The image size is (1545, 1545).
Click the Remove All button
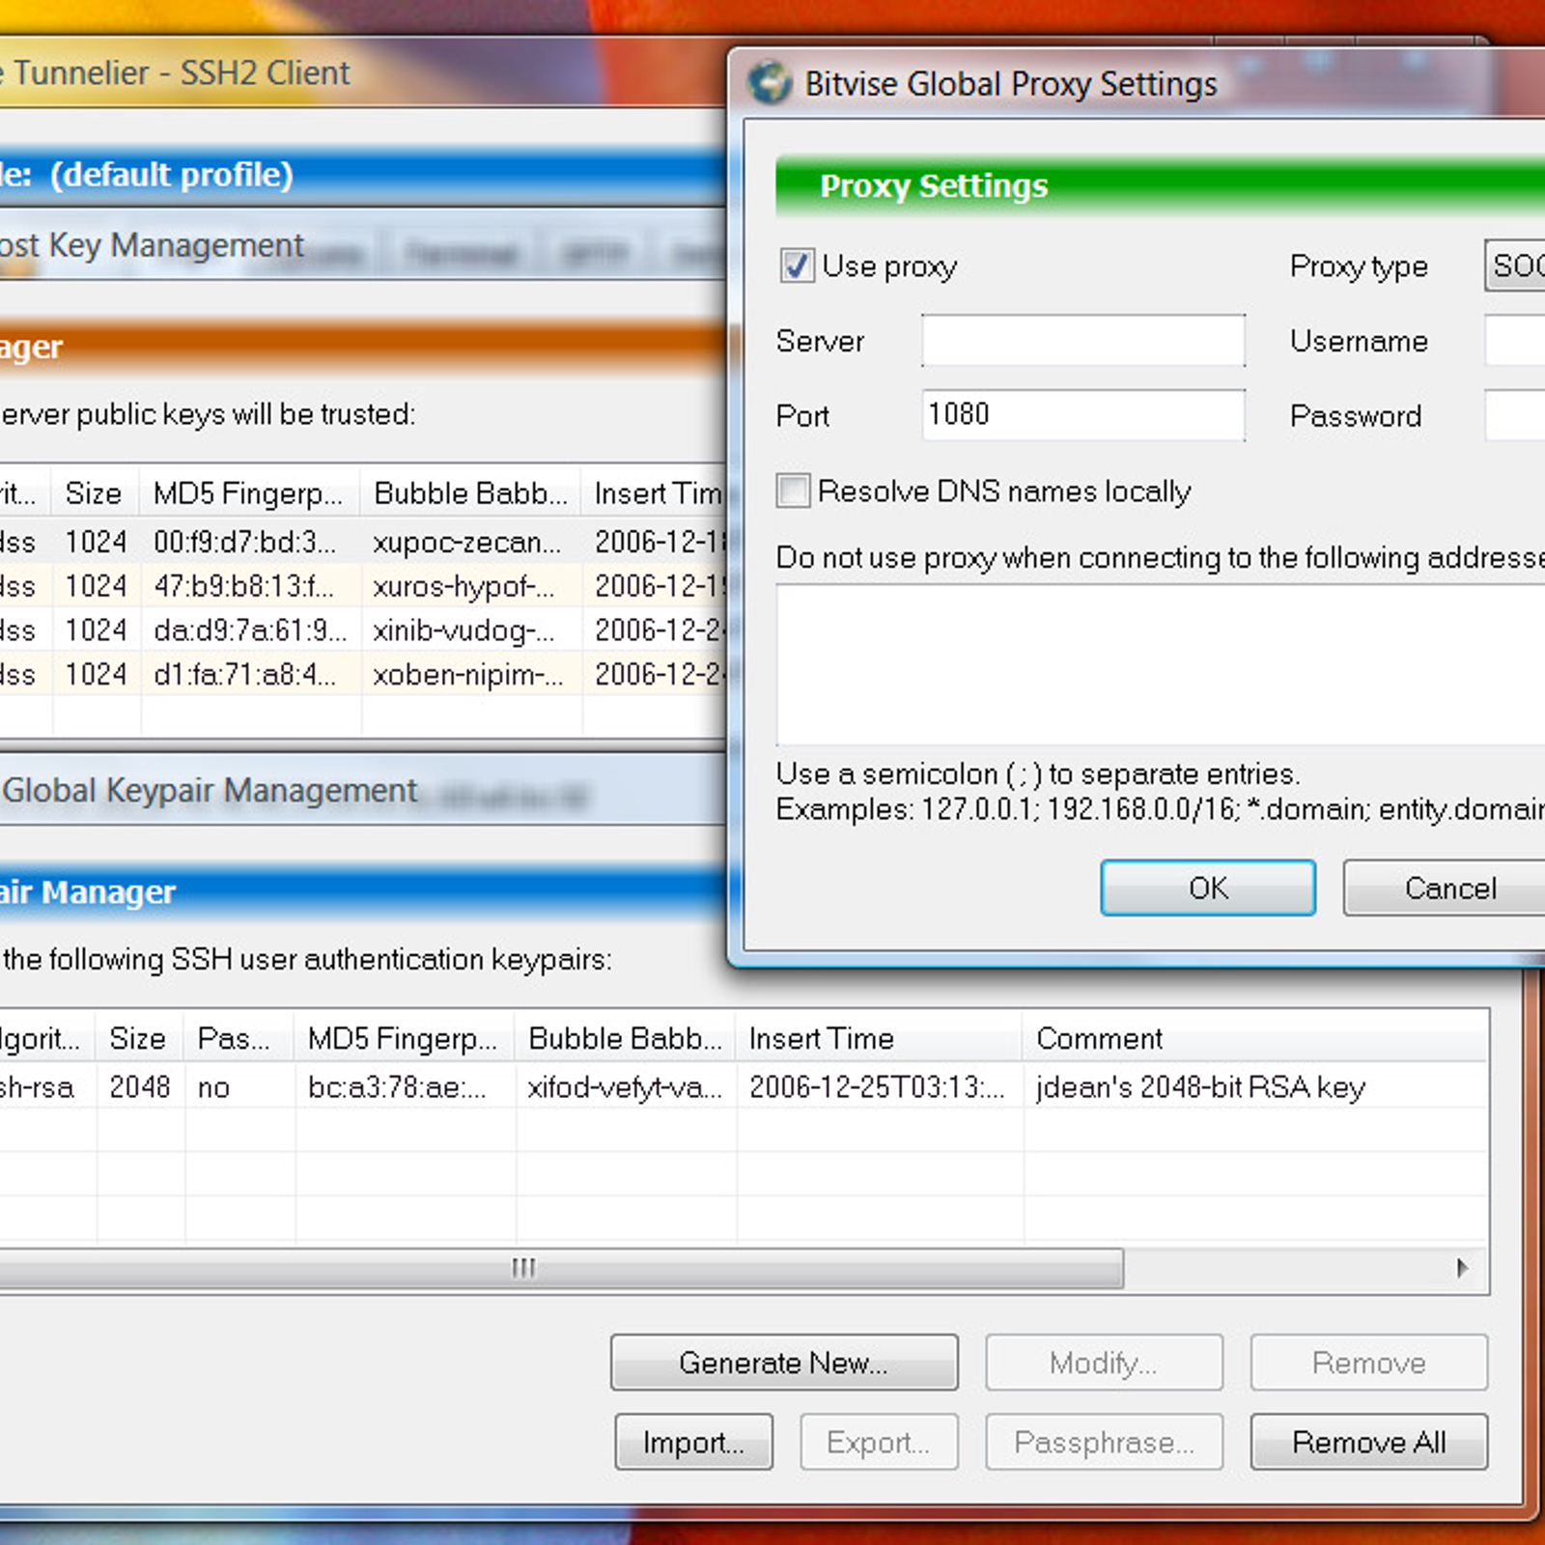pos(1368,1442)
